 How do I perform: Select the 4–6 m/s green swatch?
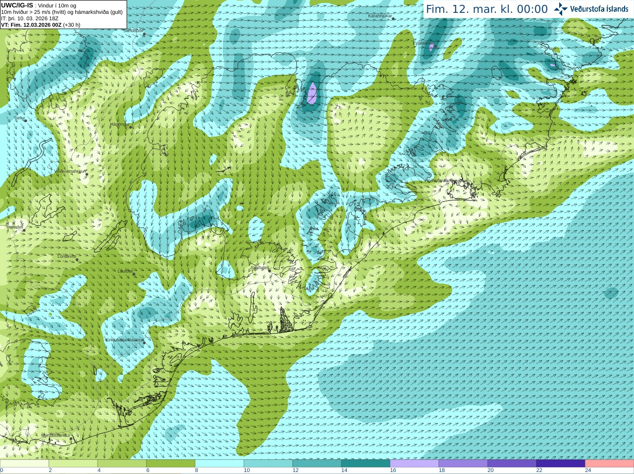click(x=122, y=464)
